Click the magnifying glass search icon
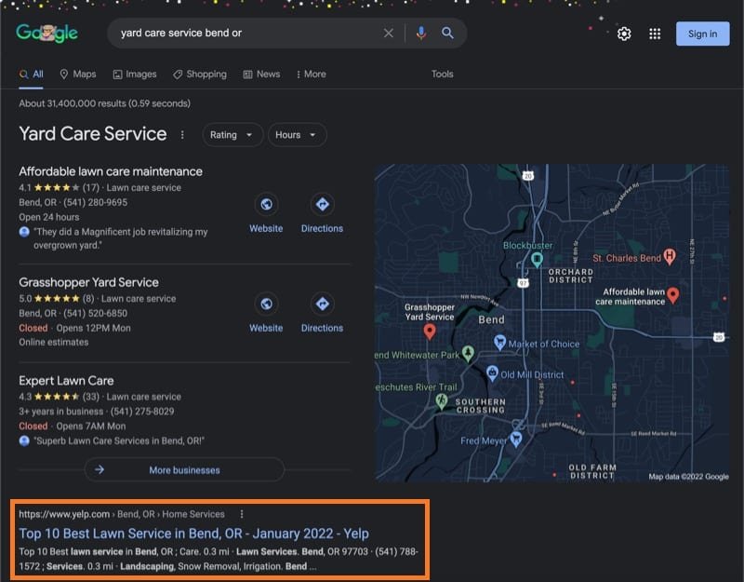The height and width of the screenshot is (582, 744). point(447,34)
